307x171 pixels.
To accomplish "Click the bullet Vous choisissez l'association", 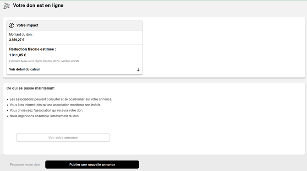I will click(46, 110).
